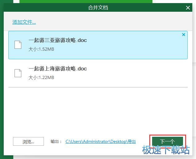Image resolution: width=196 pixels, height=159 pixels.
Task: Remove 一起游三亚旅游攻略.doc with its blue X
Action: click(184, 35)
